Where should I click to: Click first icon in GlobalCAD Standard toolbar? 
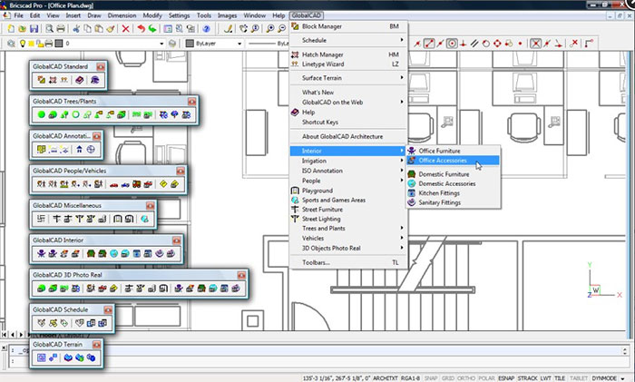[42, 80]
